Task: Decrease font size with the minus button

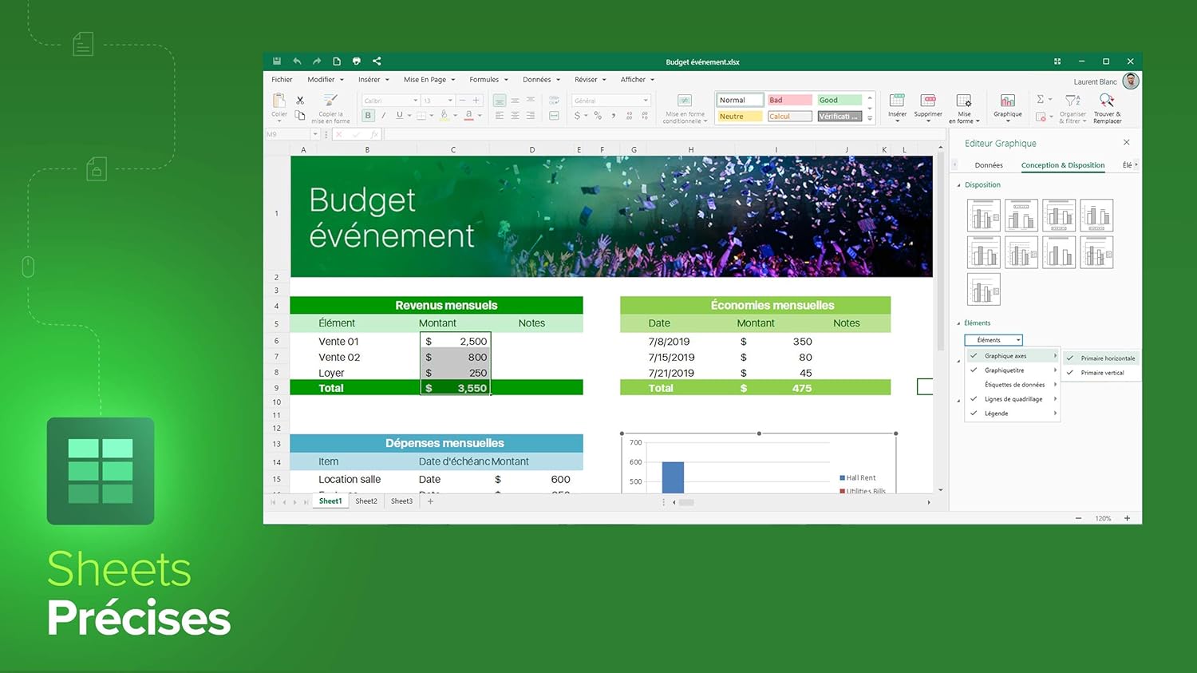Action: pos(462,100)
